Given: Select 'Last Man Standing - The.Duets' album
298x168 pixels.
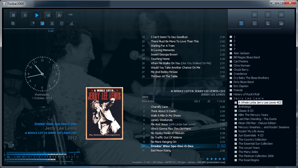Looking at the screenshot, I should [x=257, y=119].
